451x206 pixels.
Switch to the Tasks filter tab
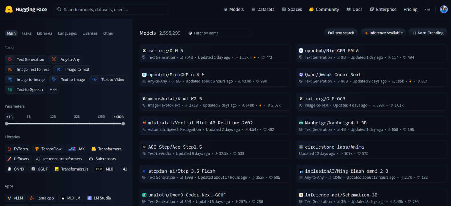[x=26, y=33]
